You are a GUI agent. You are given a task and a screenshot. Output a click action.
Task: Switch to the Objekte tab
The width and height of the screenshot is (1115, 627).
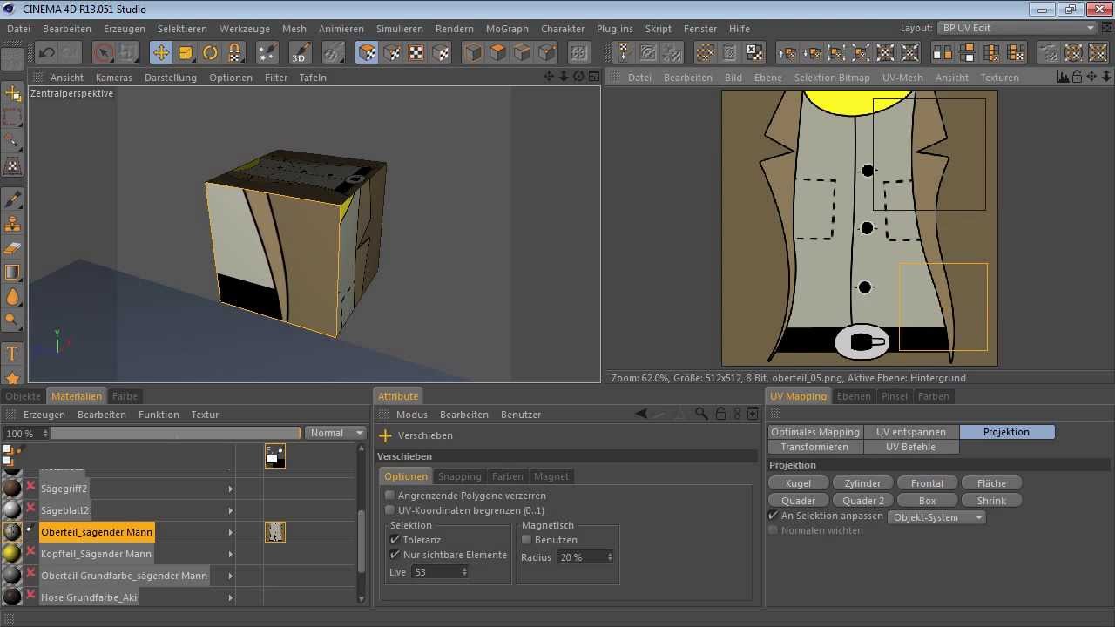(23, 396)
